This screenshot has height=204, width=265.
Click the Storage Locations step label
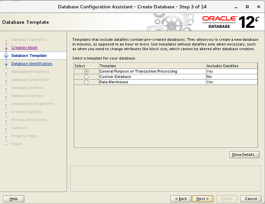27,88
